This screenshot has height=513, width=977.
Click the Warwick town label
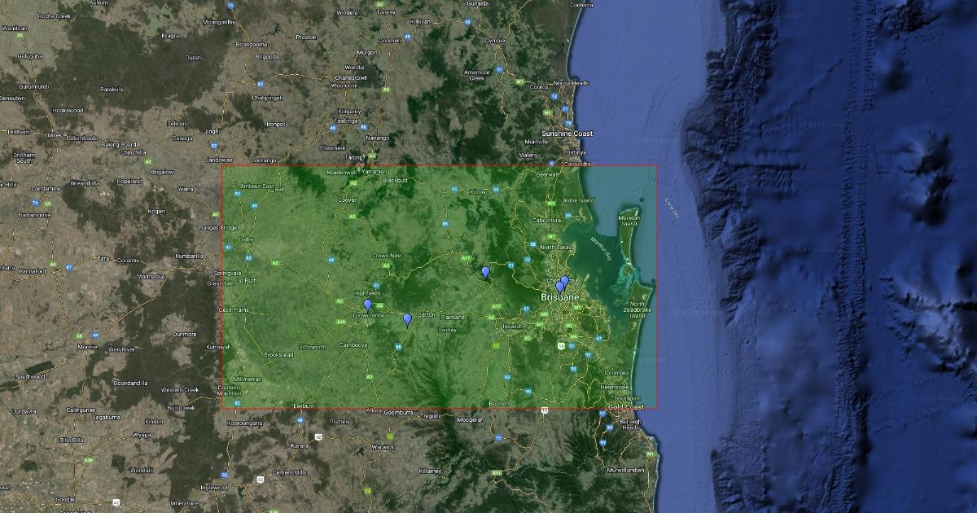tap(383, 446)
